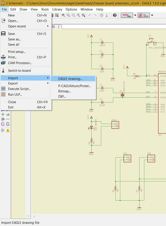This screenshot has height=226, width=166.
Task: Choose DXF... import option
Action: click(73, 97)
